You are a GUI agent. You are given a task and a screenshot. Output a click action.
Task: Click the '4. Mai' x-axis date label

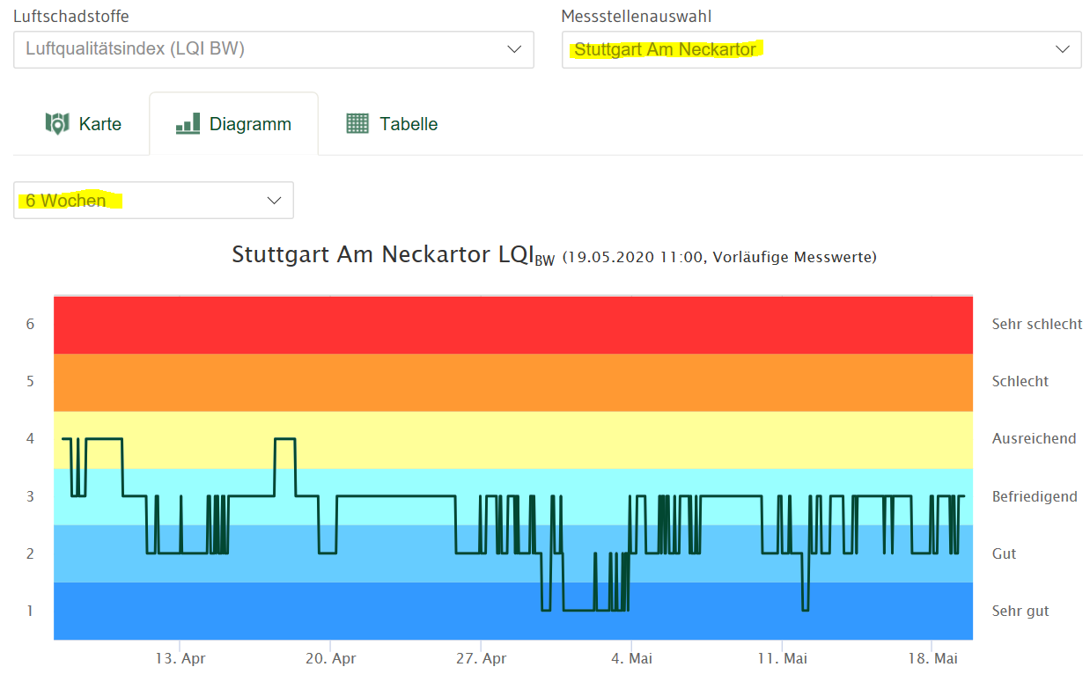[630, 658]
